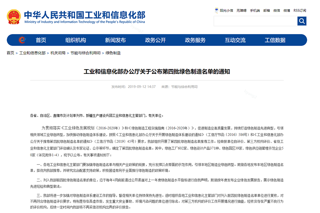
Task: Click the round emblem icon beside 首页 nav
Action: [21, 40]
